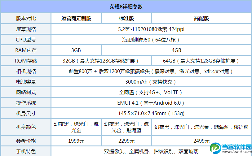
Task: Click the 前置800万 + 后双1200万 camera cell
Action: [x=151, y=71]
